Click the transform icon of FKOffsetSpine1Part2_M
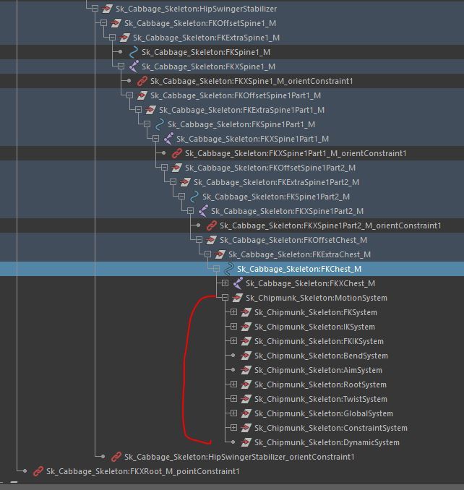Image resolution: width=464 pixels, height=490 pixels. click(176, 168)
